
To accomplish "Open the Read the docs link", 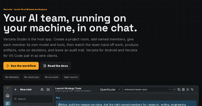I will [56, 66].
